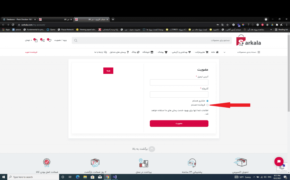
Task: Click the email address input field
Action: 179,82
